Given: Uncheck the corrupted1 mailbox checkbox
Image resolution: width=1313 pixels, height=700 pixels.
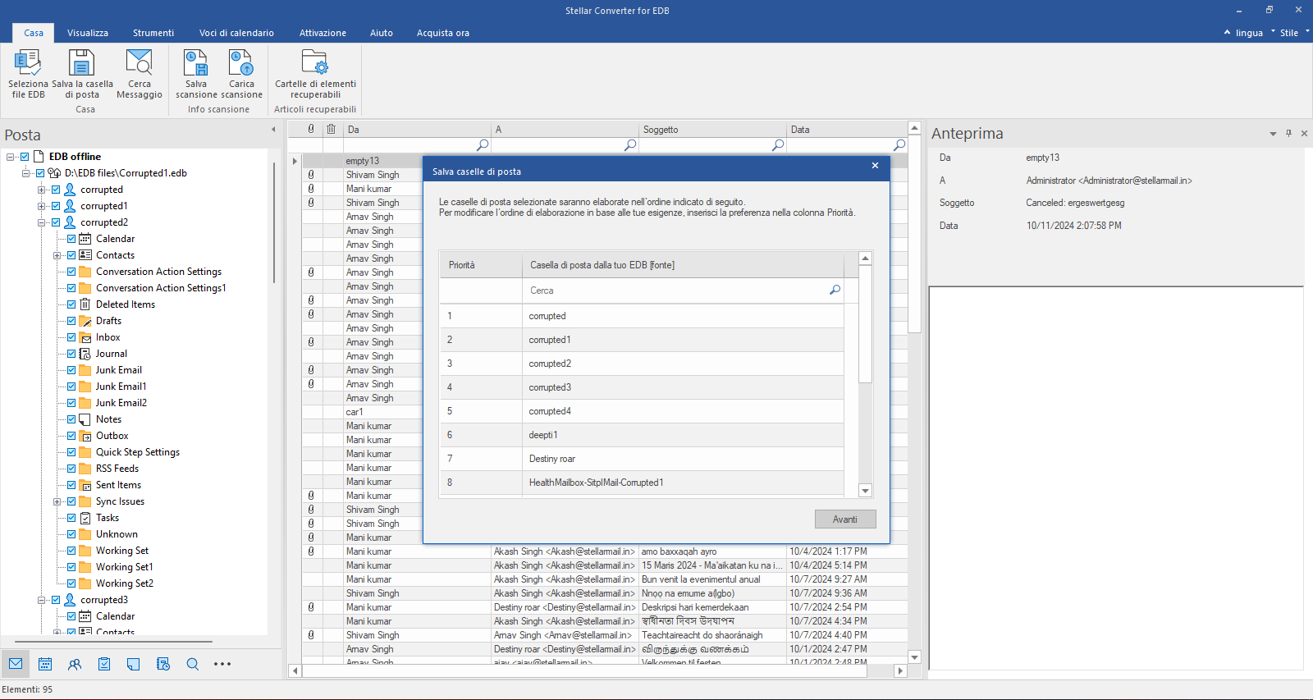Looking at the screenshot, I should point(56,206).
